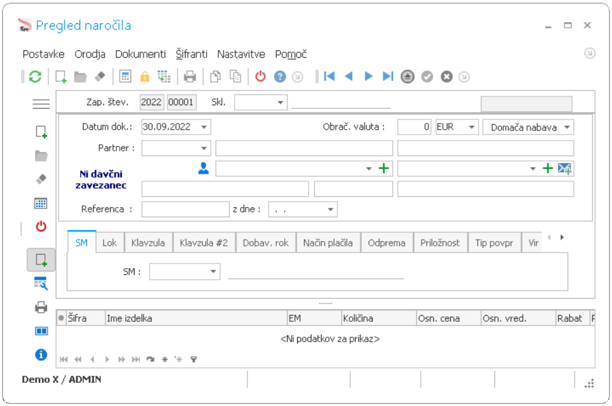612x406 pixels.
Task: Open the Orodja menu
Action: tap(90, 54)
